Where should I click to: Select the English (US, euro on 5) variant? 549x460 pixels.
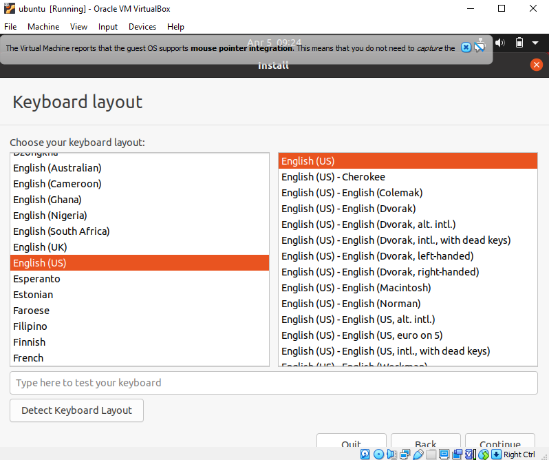coord(408,335)
